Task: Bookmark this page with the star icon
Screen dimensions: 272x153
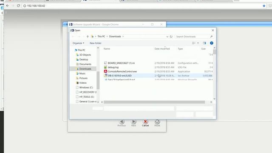Action: pyautogui.click(x=264, y=6)
